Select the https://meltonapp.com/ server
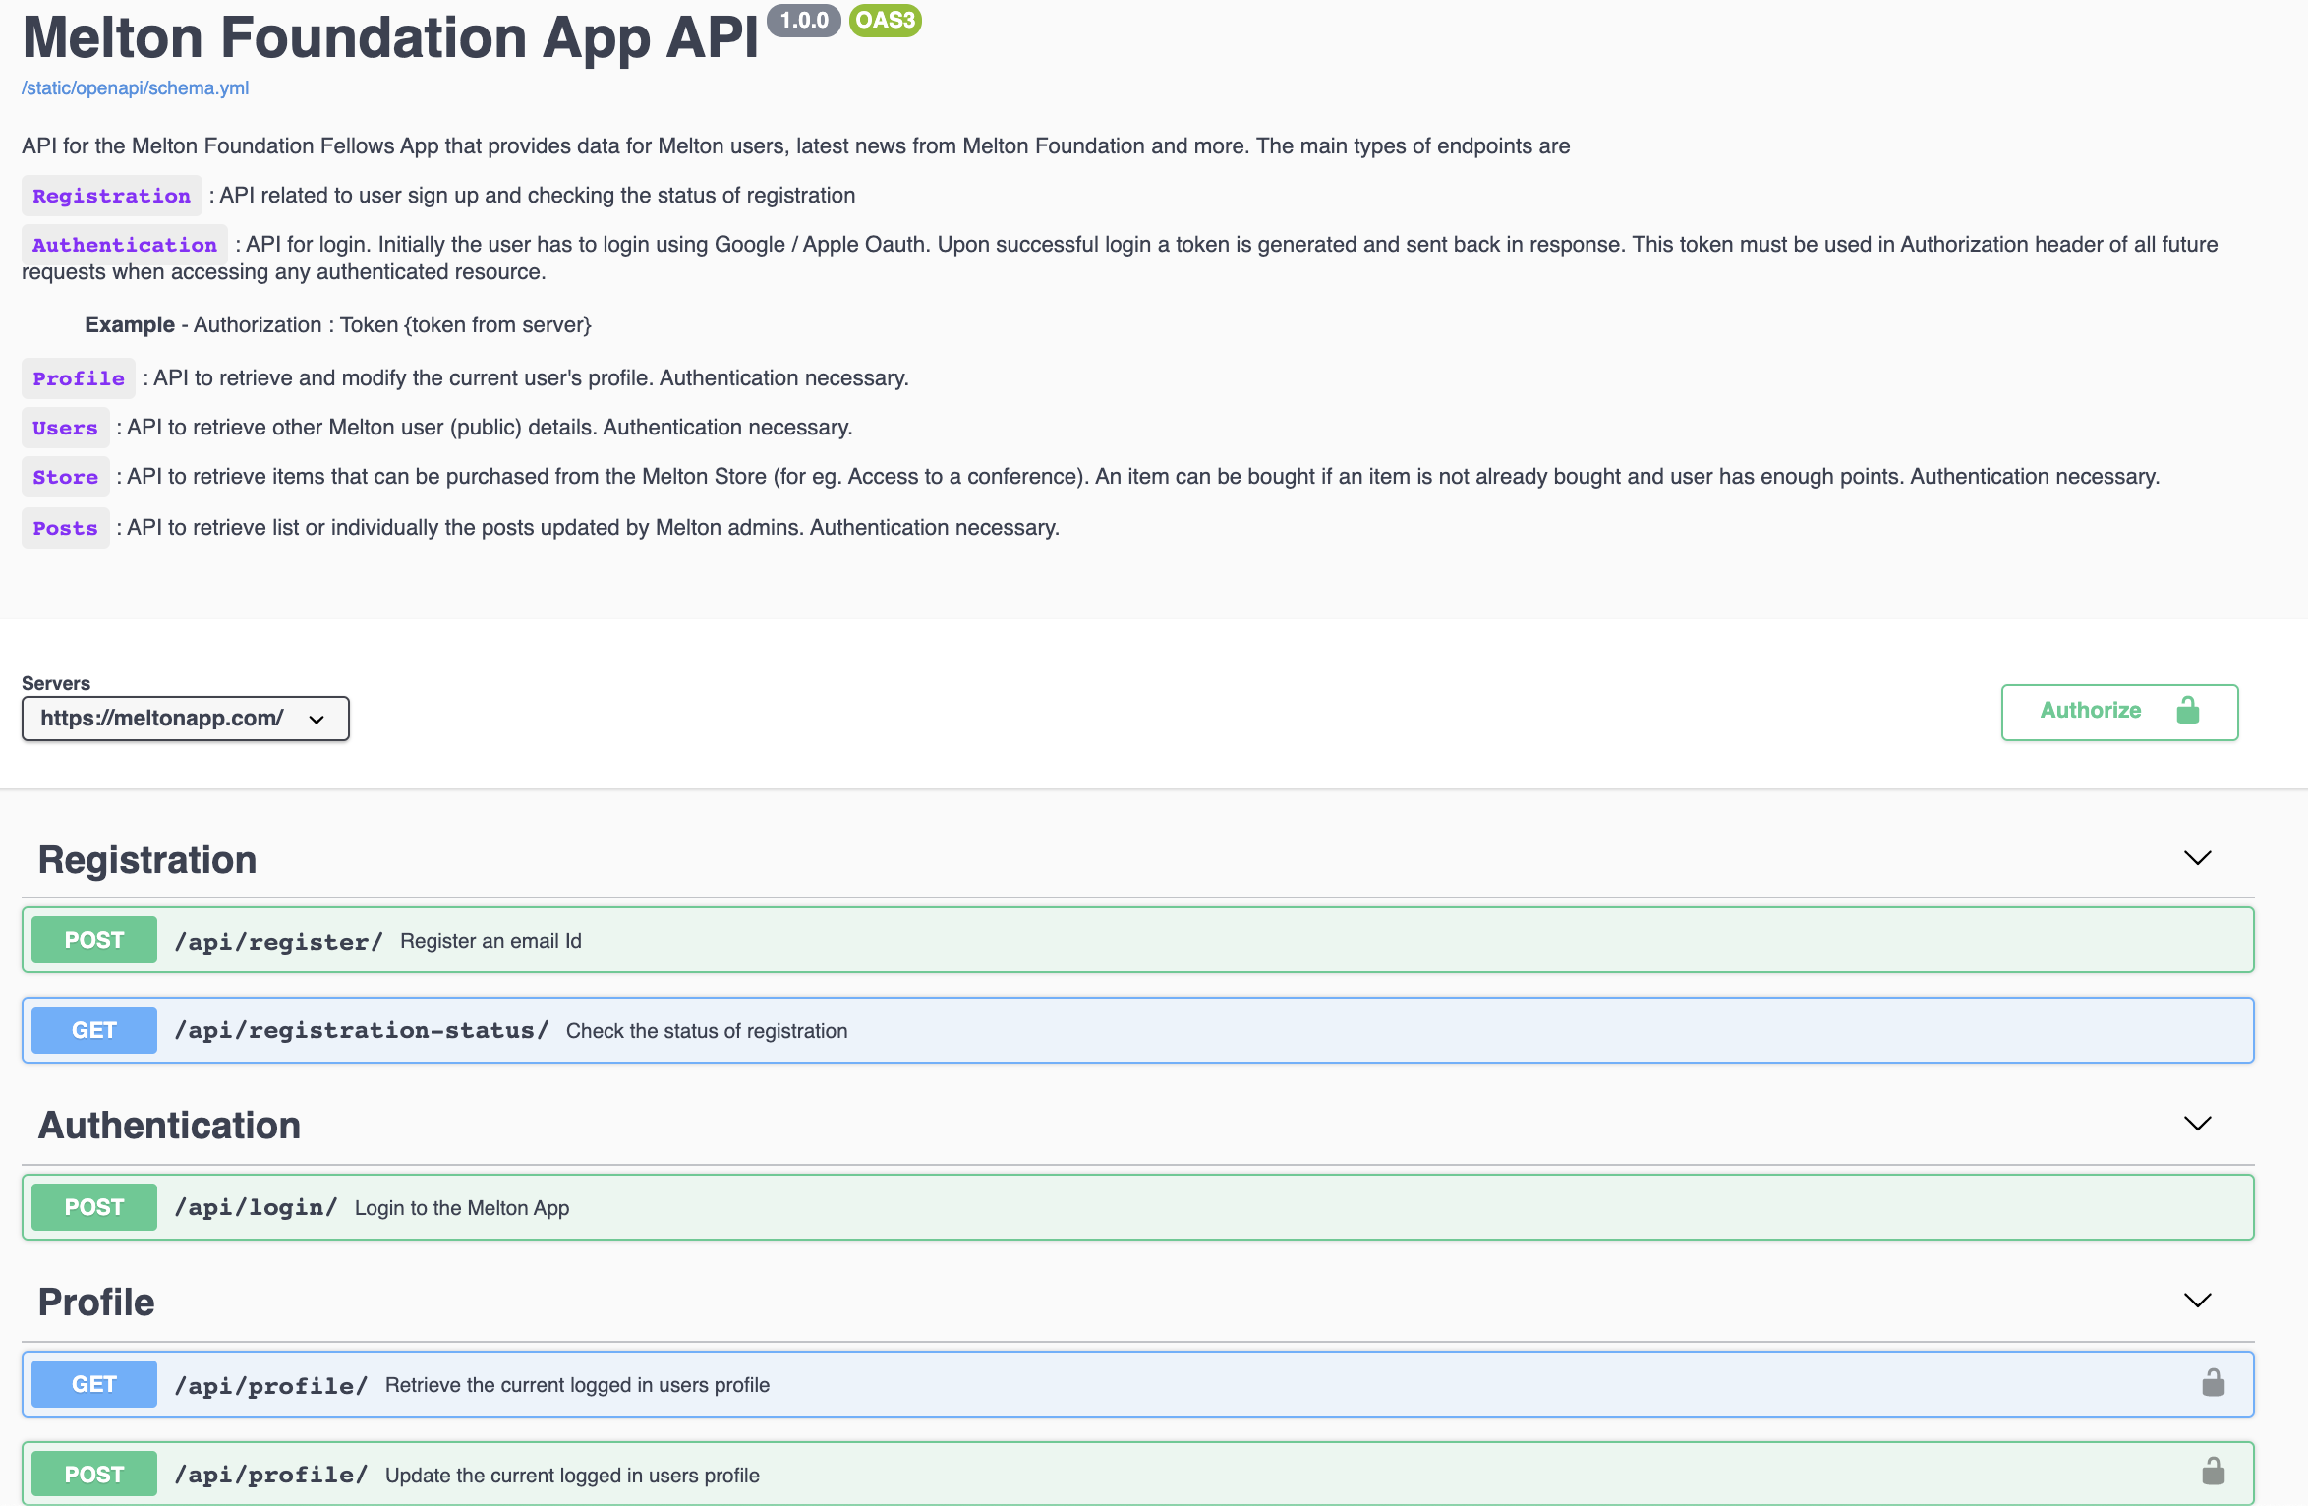Screen dimensions: 2308x1506 point(187,717)
